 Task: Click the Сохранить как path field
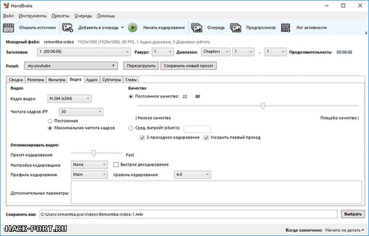(188, 214)
